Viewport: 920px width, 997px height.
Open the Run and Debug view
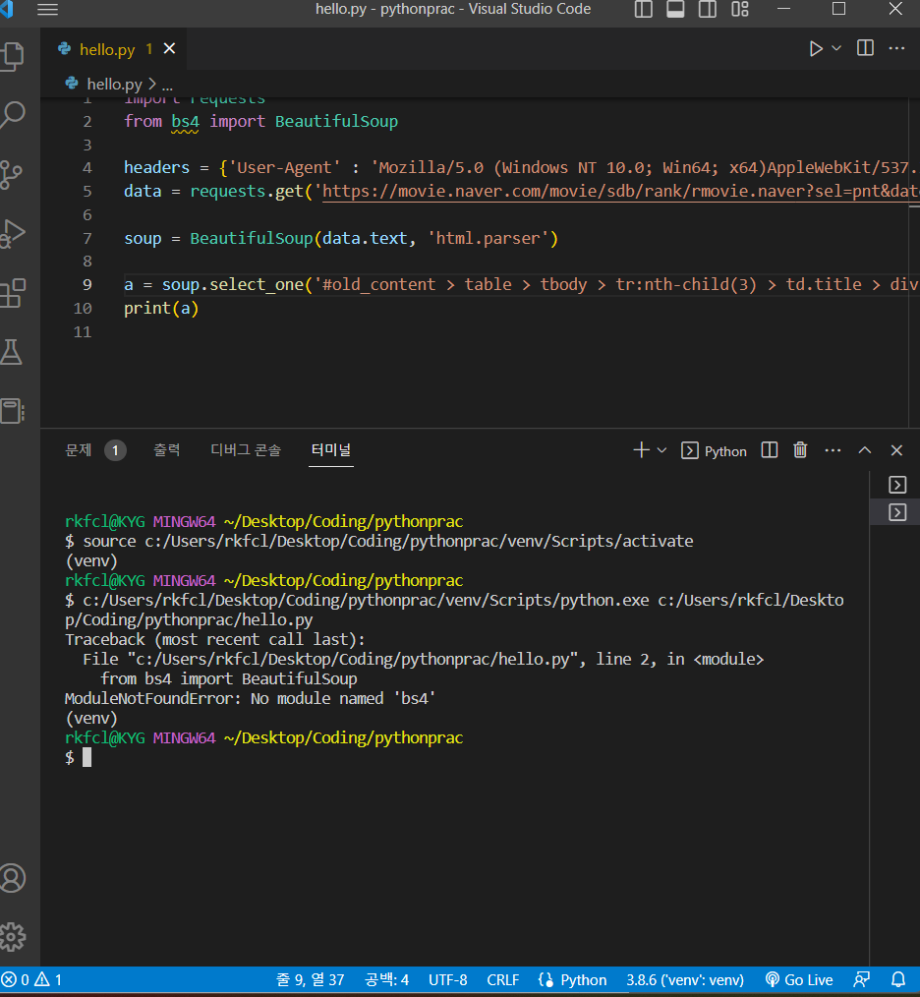point(13,233)
